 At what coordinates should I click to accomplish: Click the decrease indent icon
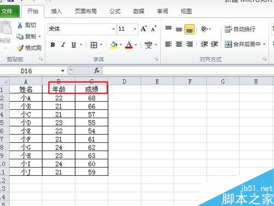click(x=204, y=44)
